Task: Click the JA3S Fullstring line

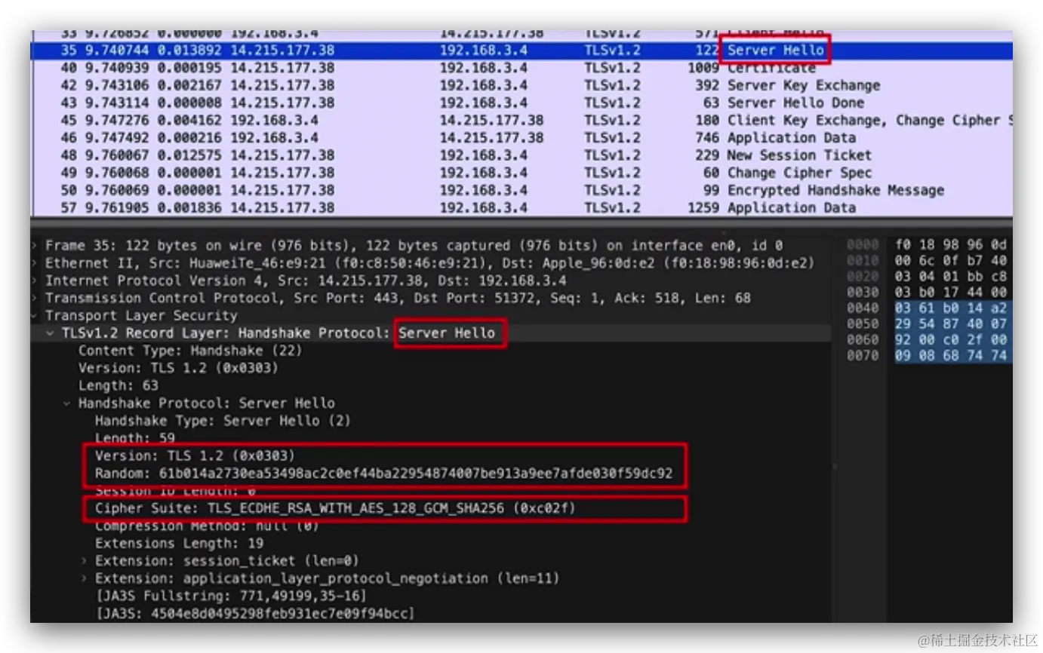Action: [x=231, y=596]
